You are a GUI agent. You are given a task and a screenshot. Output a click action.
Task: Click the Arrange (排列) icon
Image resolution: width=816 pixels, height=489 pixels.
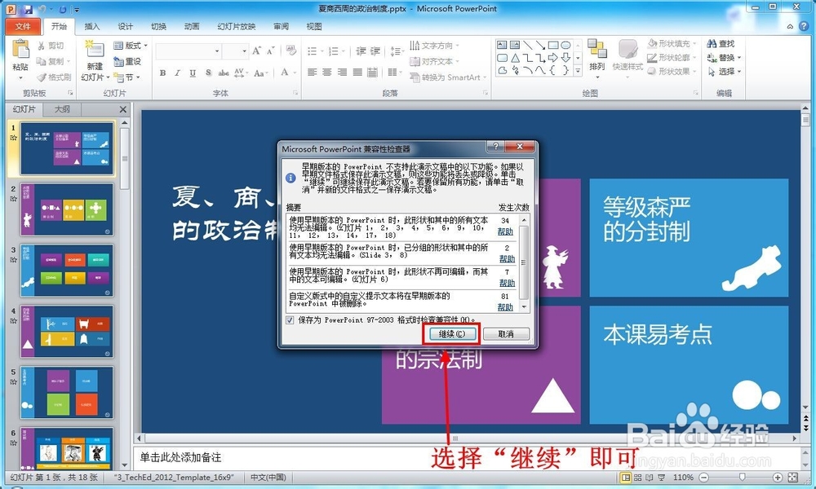597,49
